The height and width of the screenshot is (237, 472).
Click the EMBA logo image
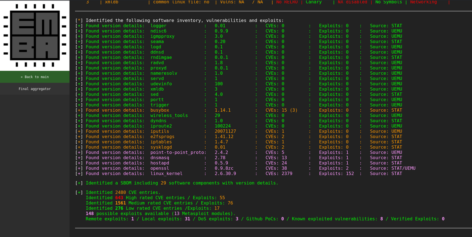35,35
